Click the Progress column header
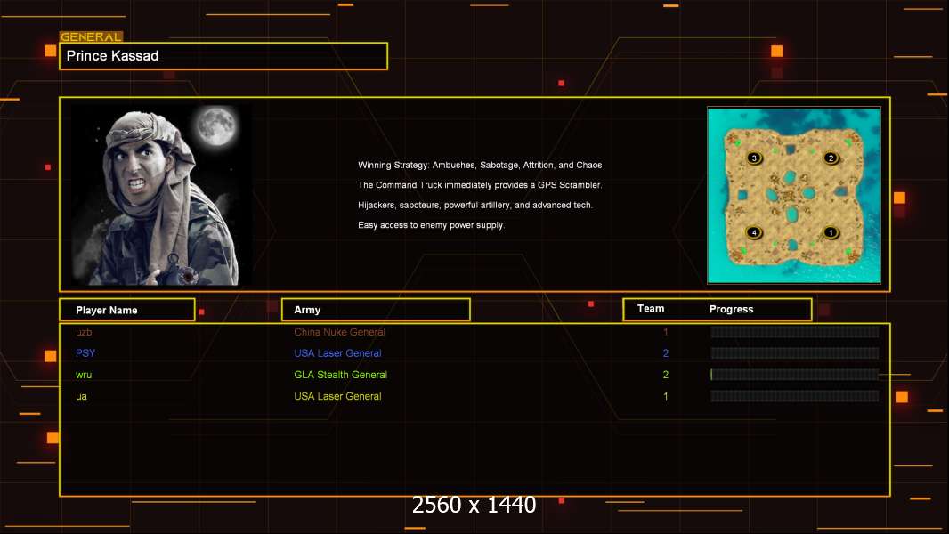Screen dimensions: 949x534 click(731, 310)
